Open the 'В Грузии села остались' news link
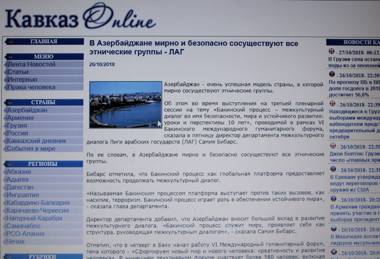The image size is (380, 259). tap(354, 62)
